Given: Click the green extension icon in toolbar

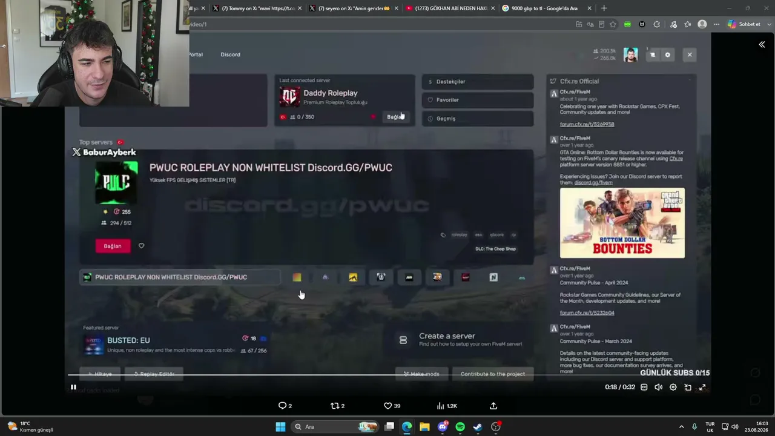Looking at the screenshot, I should pos(627,24).
